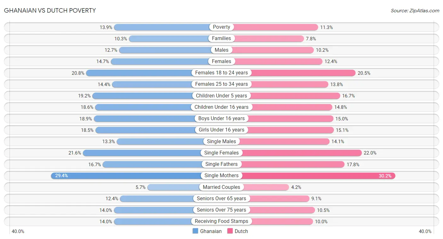This screenshot has width=443, height=239.
Task: Click the Dutch 17.8% Single Fathers bar
Action: tap(283, 164)
